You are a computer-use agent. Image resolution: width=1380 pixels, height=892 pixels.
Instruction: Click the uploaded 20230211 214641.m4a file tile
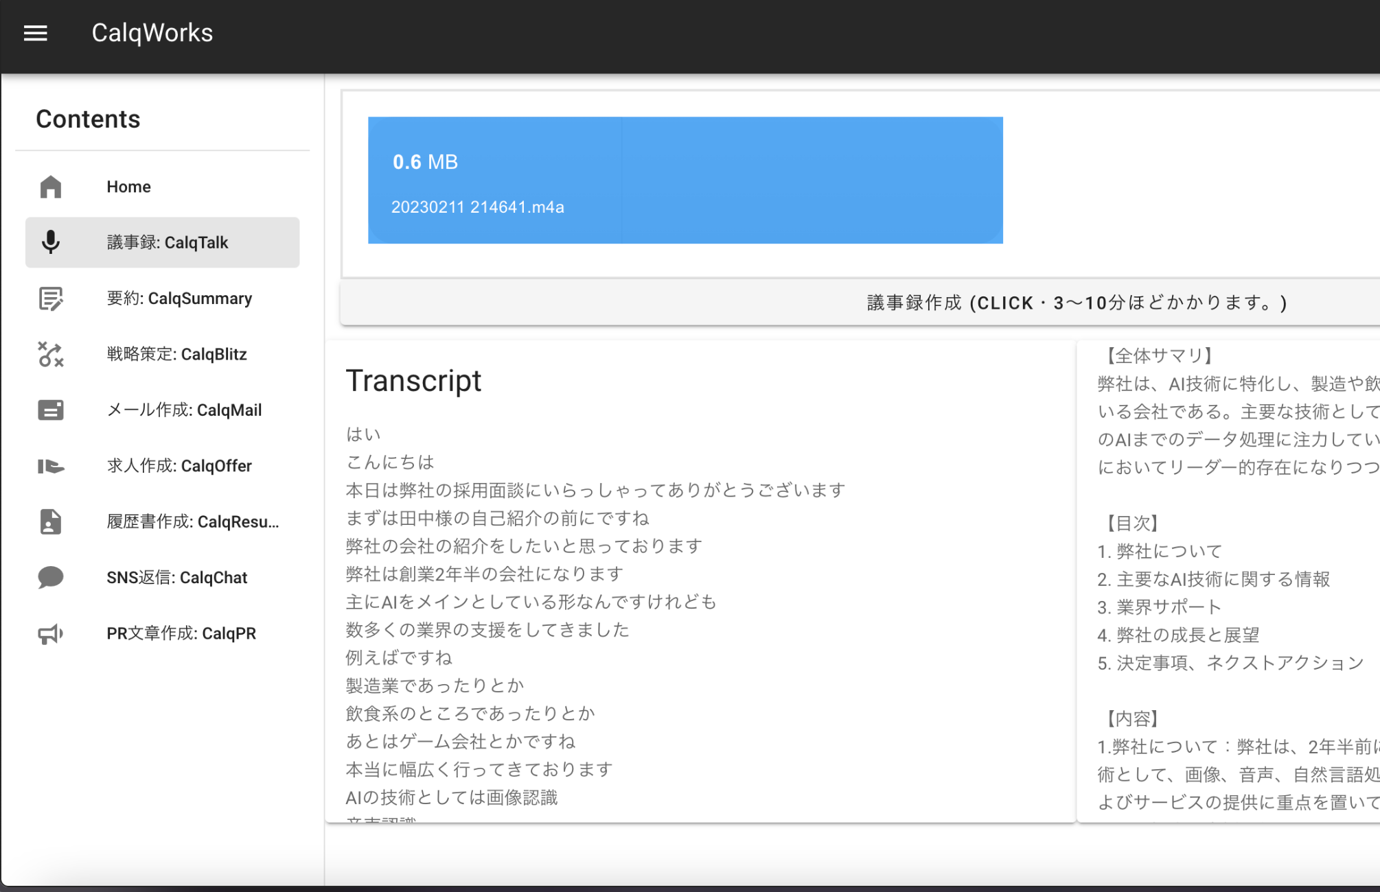[x=685, y=180]
